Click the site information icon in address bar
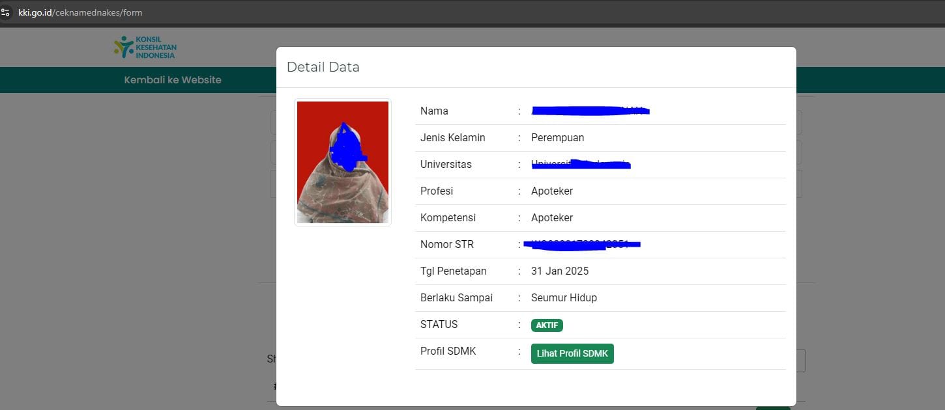This screenshot has width=945, height=410. [x=5, y=12]
